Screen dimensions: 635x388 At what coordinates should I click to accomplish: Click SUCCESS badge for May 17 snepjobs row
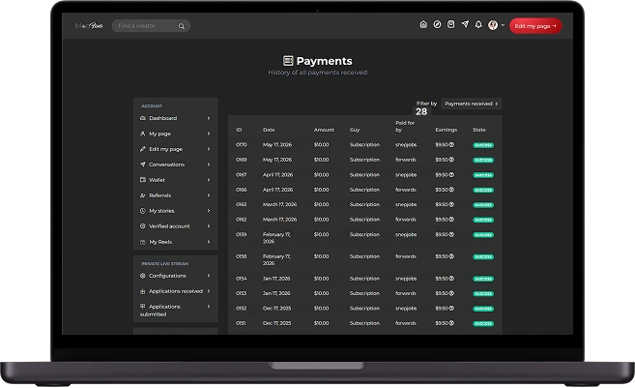tap(483, 145)
